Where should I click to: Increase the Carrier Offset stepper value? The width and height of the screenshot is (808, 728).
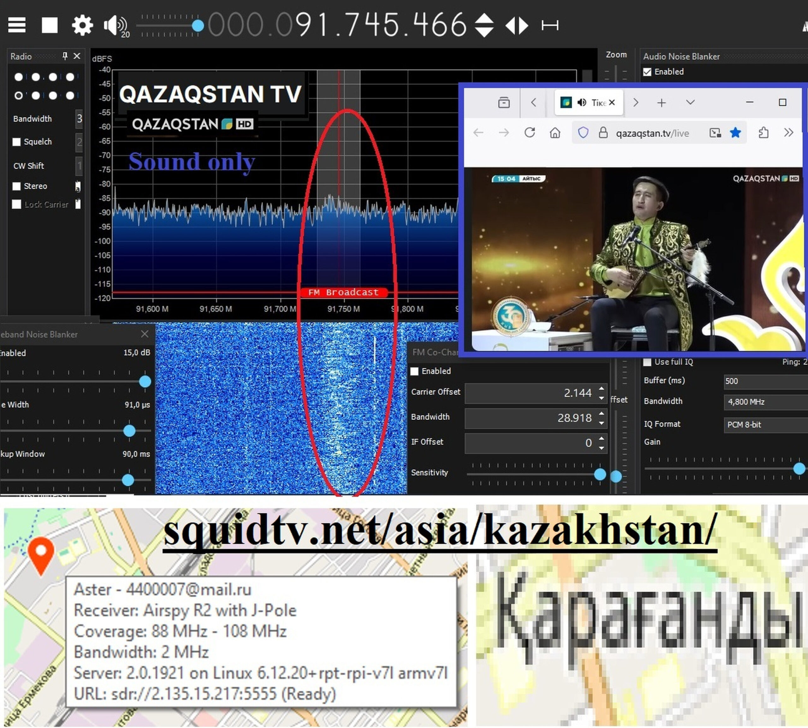(x=602, y=388)
